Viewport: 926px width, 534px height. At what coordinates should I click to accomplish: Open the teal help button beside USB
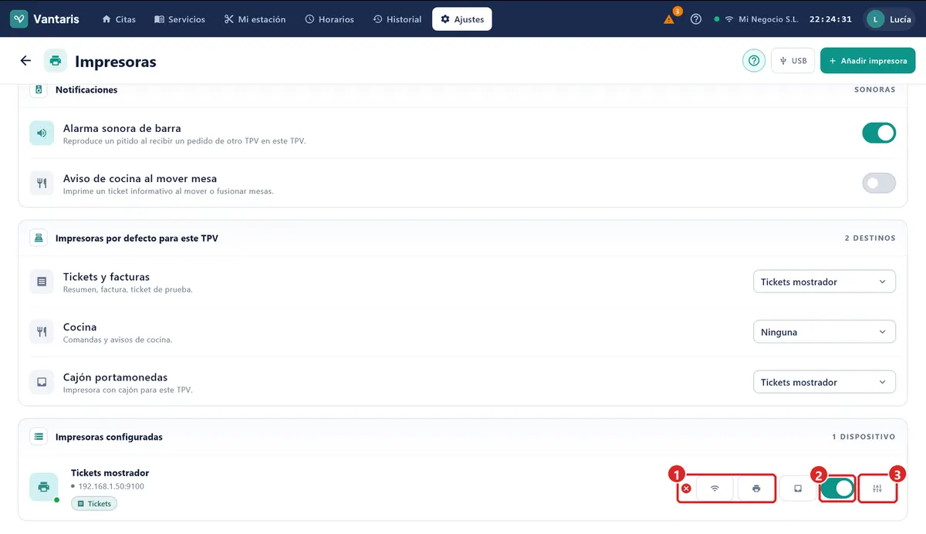pyautogui.click(x=754, y=61)
